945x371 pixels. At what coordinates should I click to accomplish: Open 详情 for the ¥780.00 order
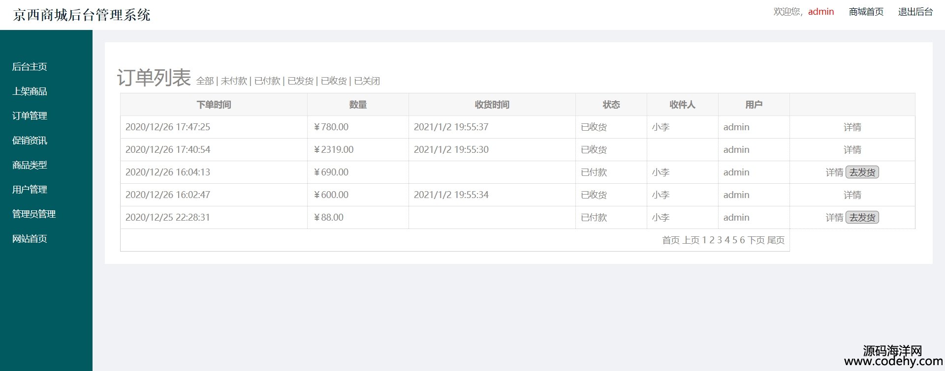tap(852, 127)
